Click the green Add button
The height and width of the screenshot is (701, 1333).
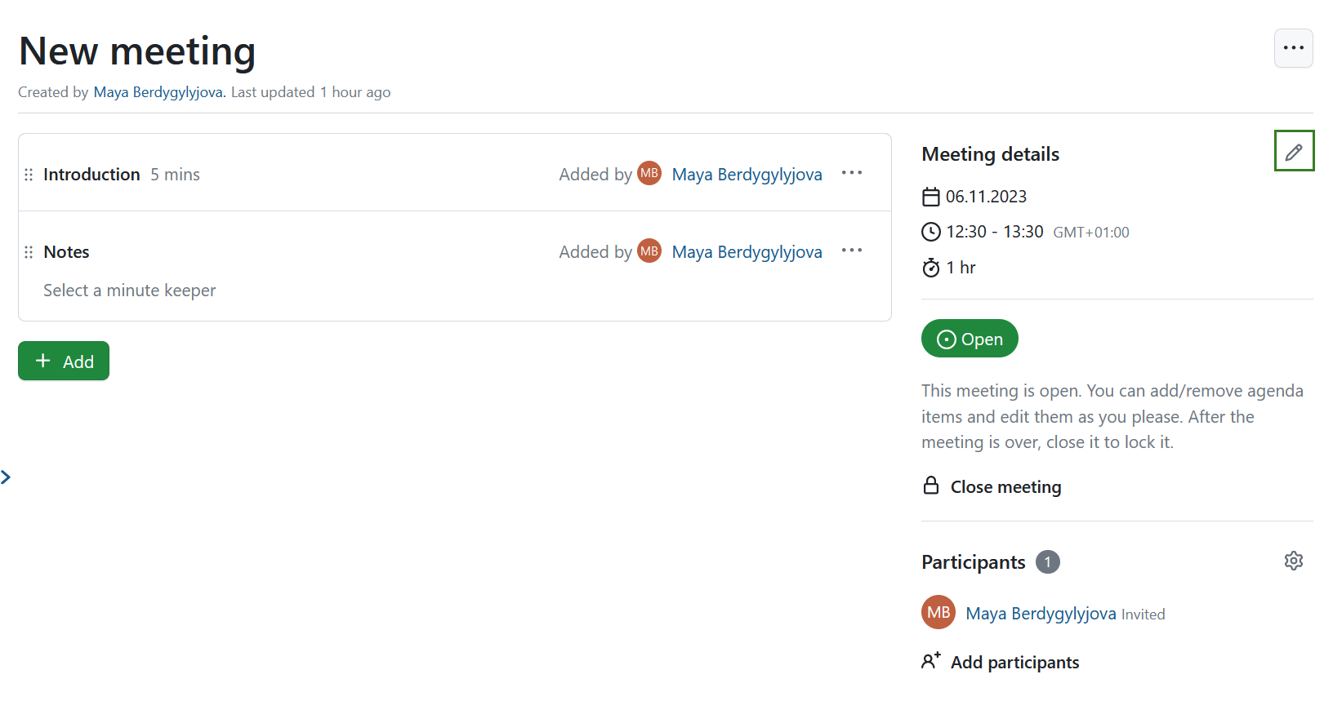64,361
